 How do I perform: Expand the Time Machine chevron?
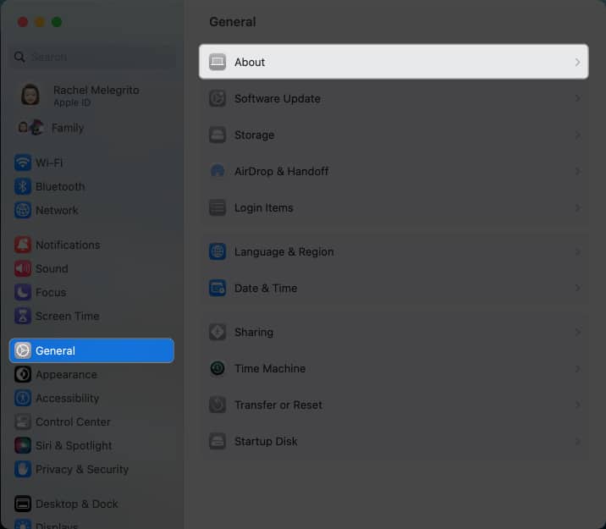pyautogui.click(x=577, y=368)
